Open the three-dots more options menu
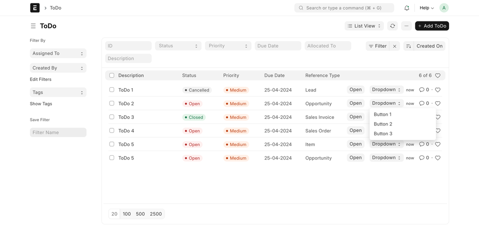 [x=406, y=26]
